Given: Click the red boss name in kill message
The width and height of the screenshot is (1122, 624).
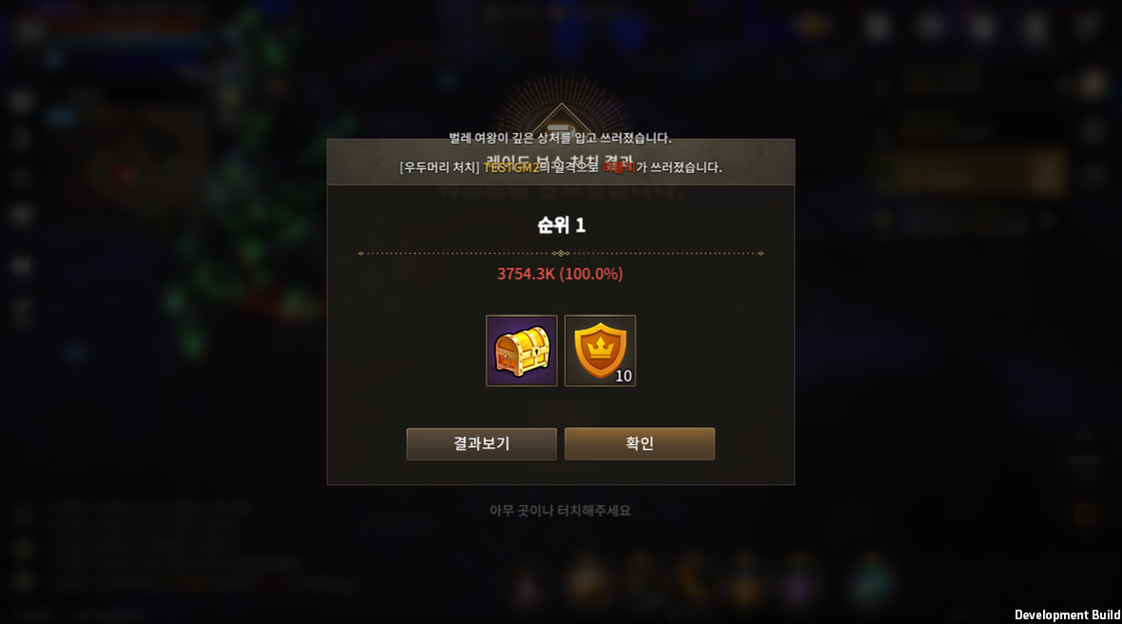Looking at the screenshot, I should pyautogui.click(x=619, y=167).
